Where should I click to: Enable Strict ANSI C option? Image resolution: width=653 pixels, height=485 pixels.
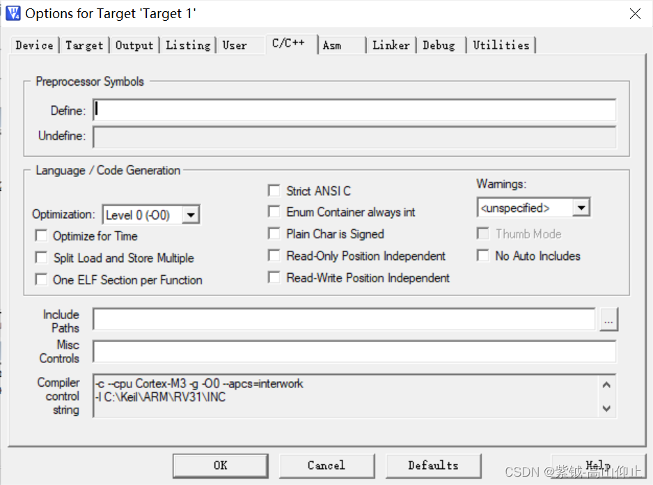point(274,190)
